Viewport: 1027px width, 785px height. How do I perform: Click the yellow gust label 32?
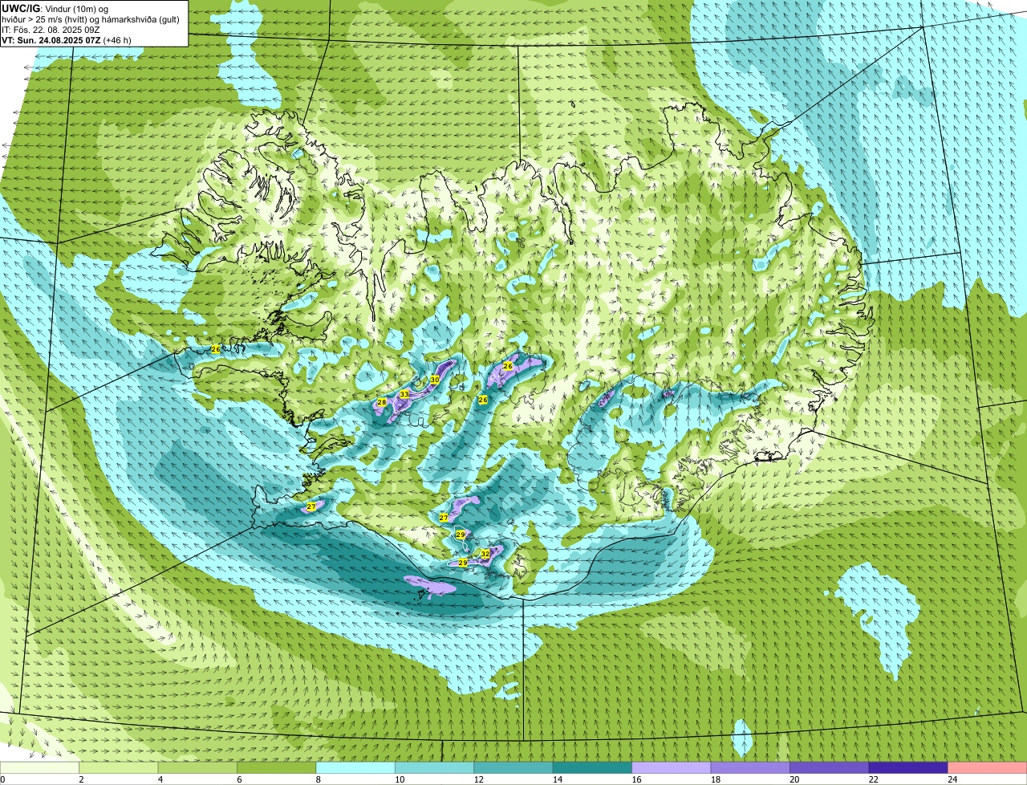[485, 554]
